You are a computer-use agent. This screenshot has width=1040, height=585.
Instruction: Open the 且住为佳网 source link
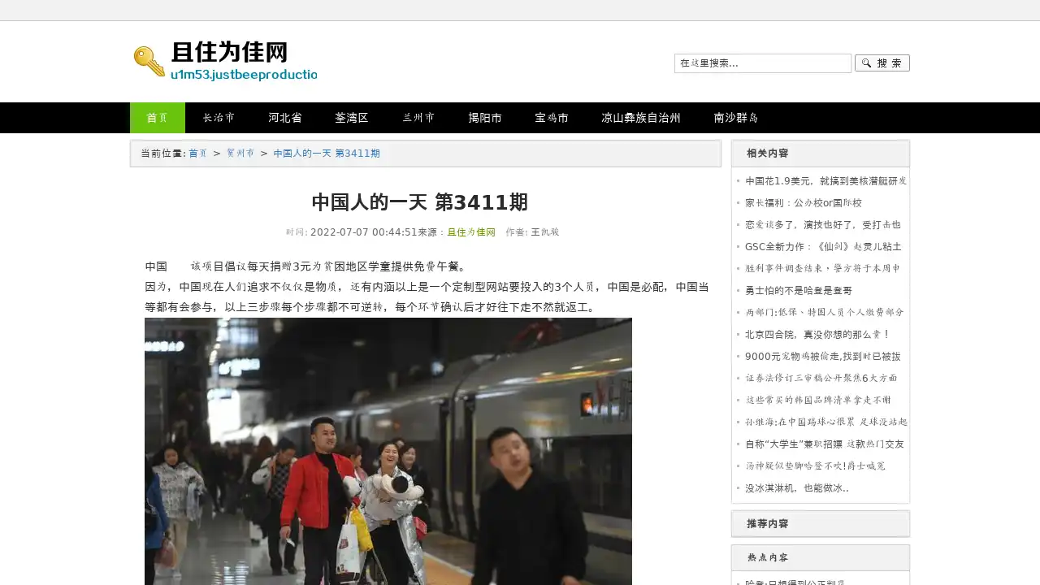471,232
